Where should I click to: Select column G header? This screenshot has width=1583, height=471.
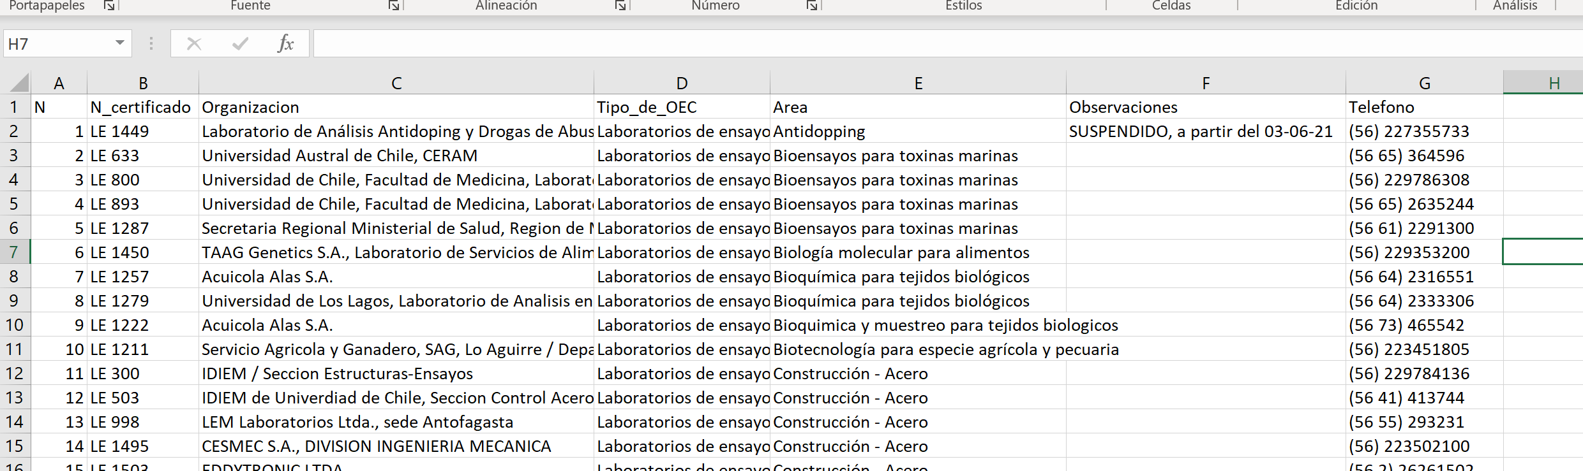(1424, 83)
